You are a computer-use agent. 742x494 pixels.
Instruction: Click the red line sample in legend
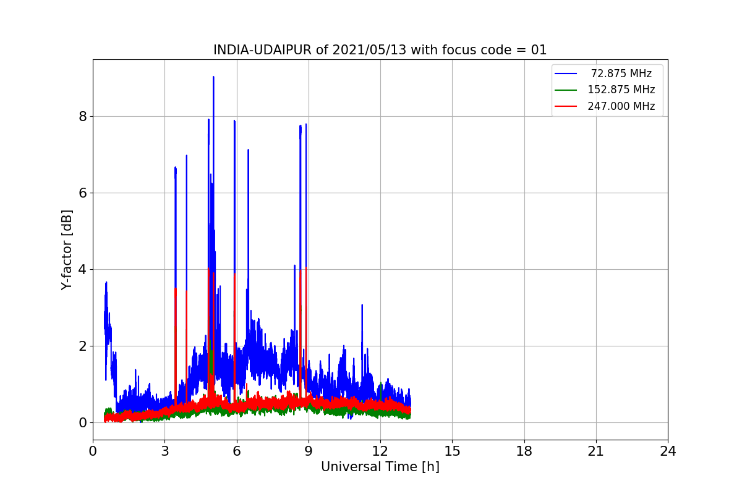point(566,106)
